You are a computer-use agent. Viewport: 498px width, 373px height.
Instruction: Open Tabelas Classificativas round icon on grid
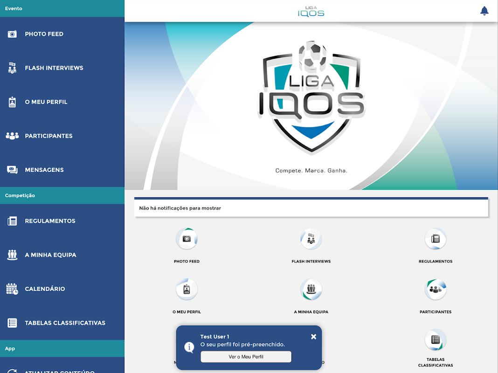pos(436,340)
